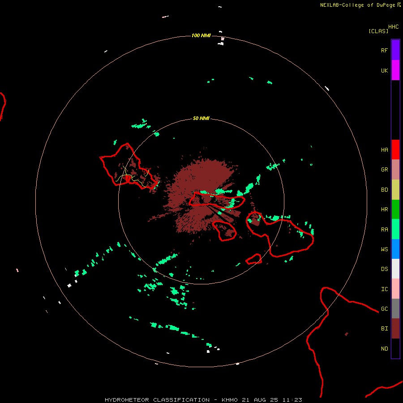This screenshot has height=403, width=403.
Task: Click the RF legend label
Action: click(384, 51)
